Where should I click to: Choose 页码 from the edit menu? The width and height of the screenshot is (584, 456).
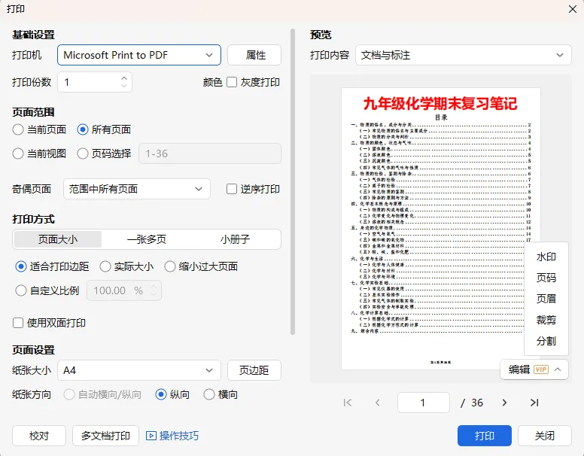click(546, 278)
